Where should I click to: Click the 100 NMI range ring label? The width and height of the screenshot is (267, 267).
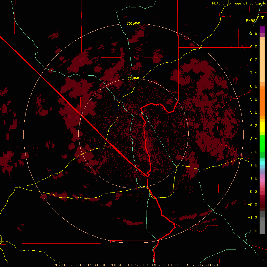(133, 23)
